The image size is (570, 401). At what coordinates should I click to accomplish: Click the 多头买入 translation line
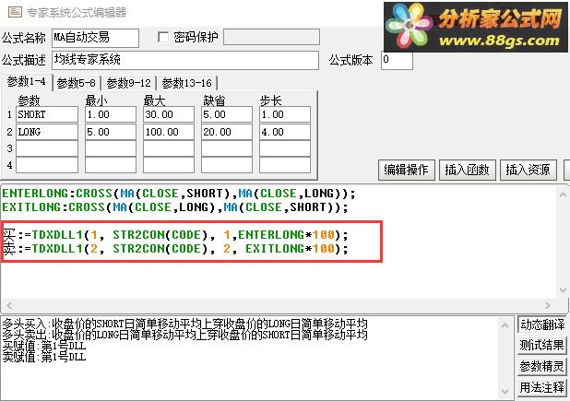tap(185, 324)
